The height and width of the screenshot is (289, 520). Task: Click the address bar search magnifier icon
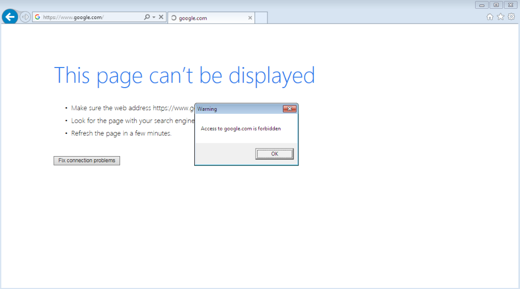point(146,17)
